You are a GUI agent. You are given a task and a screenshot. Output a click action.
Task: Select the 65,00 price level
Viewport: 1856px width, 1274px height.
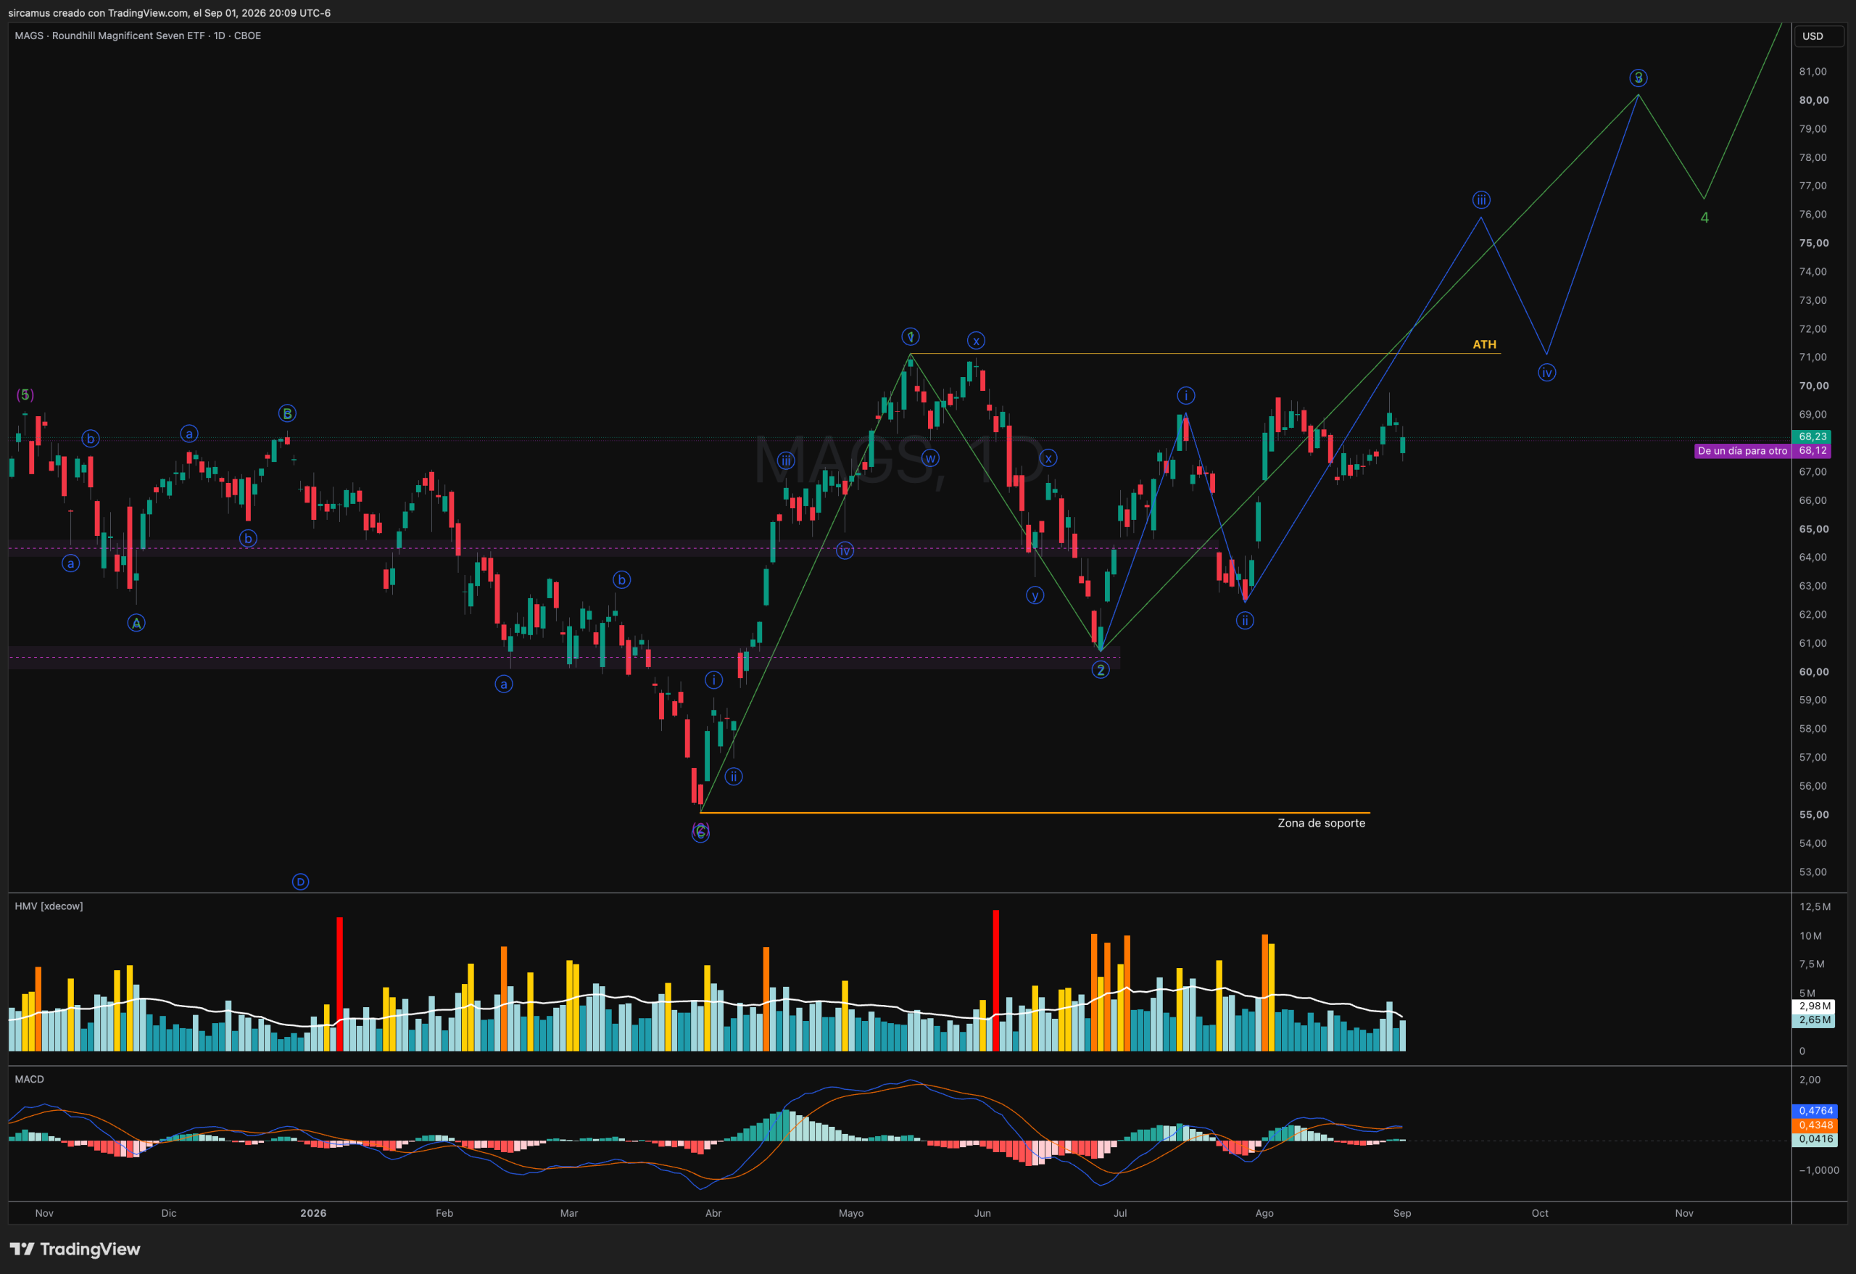pos(1814,529)
